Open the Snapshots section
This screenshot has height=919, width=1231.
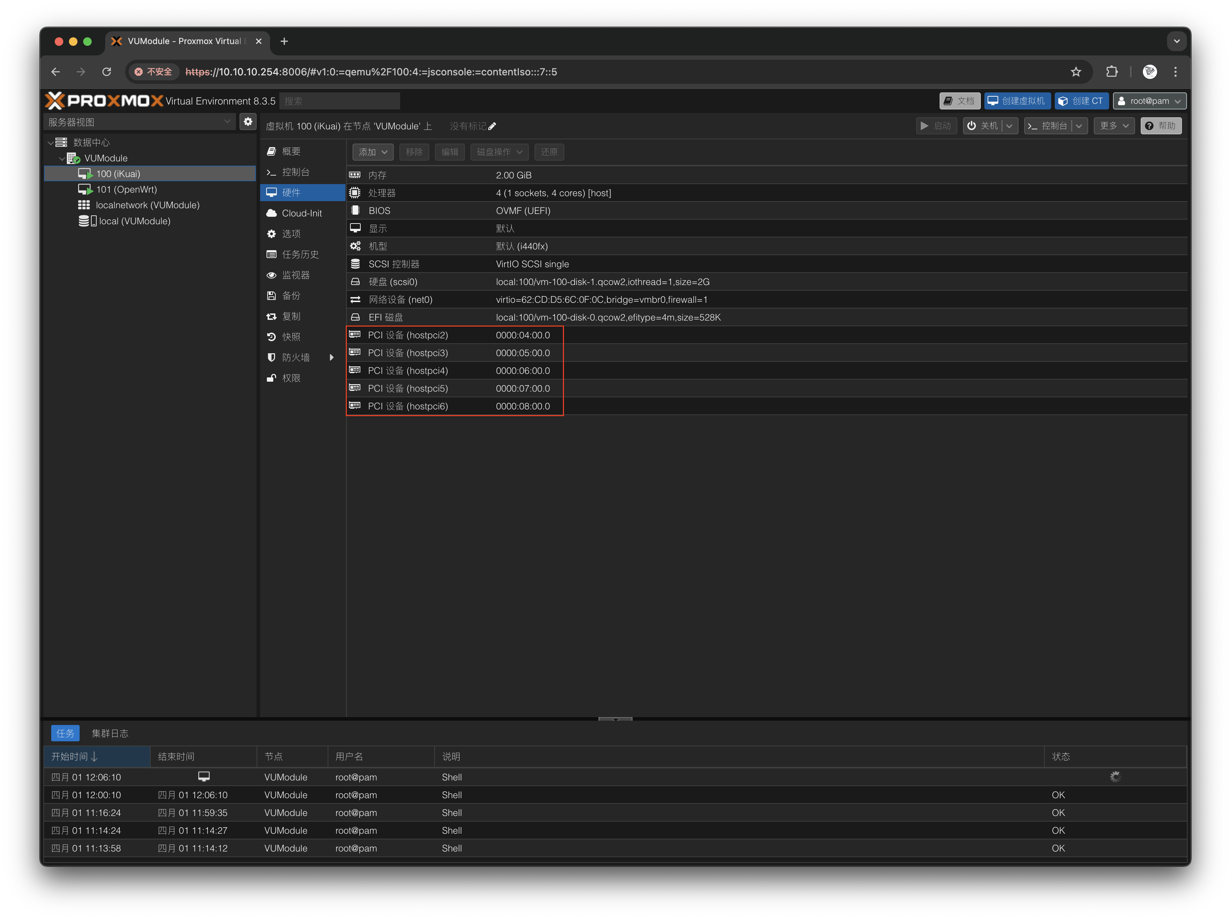291,337
